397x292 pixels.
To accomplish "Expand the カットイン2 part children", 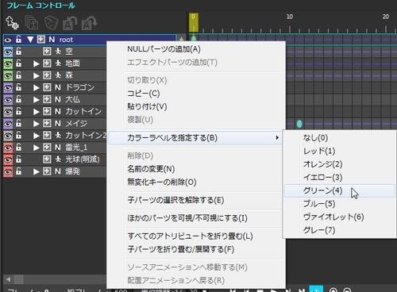I will [x=37, y=136].
